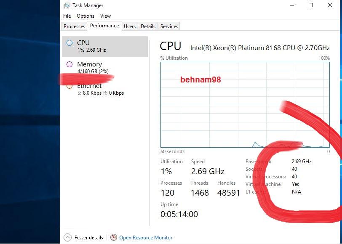This screenshot has width=342, height=244.
Task: Open the File menu
Action: click(67, 16)
